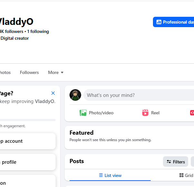Dismiss the Page improvement card with X
This screenshot has width=194, height=187.
click(x=53, y=93)
